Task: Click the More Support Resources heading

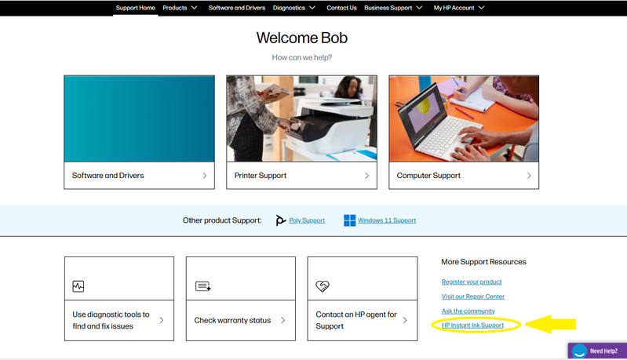Action: tap(483, 262)
